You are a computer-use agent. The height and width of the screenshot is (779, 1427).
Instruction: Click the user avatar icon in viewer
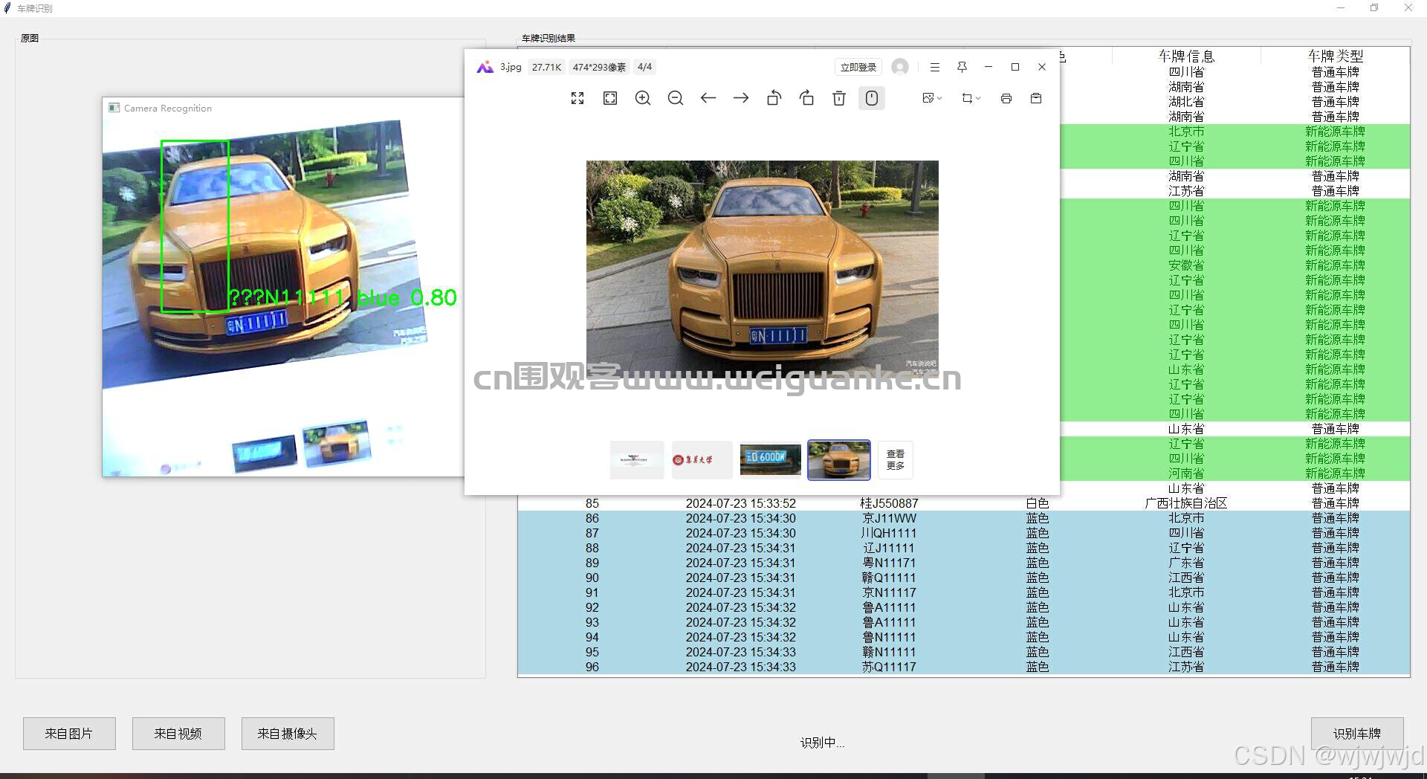[x=900, y=67]
